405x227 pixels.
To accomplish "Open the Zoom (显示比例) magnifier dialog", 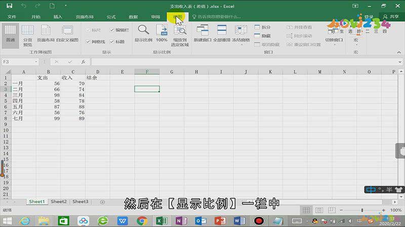I will (143, 33).
